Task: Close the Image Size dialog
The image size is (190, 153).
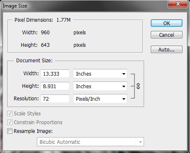Action: click(178, 4)
